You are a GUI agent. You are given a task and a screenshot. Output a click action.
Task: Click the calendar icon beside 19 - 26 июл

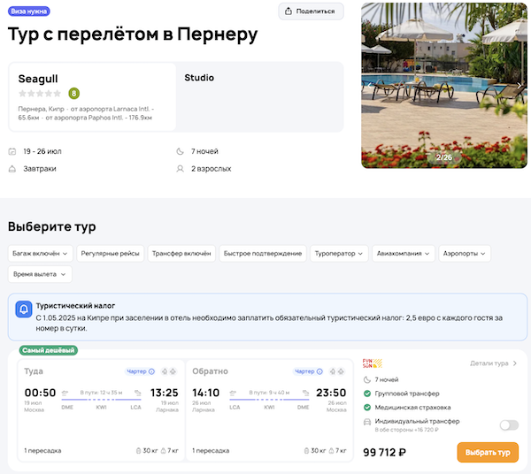[12, 151]
